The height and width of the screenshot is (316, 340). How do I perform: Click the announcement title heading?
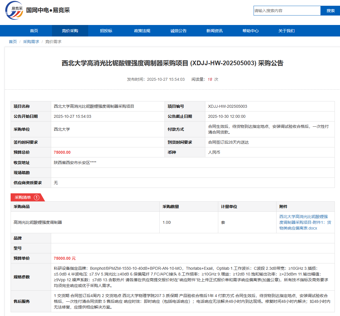coord(172,63)
